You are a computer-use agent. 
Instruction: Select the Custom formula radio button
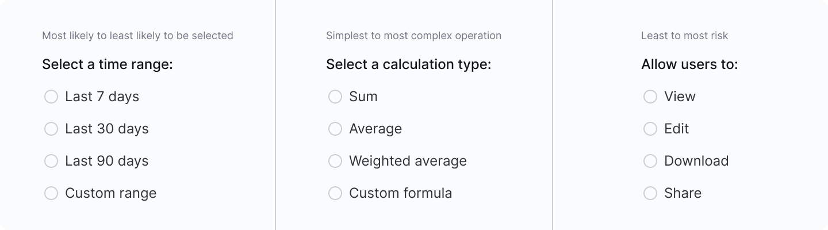335,193
